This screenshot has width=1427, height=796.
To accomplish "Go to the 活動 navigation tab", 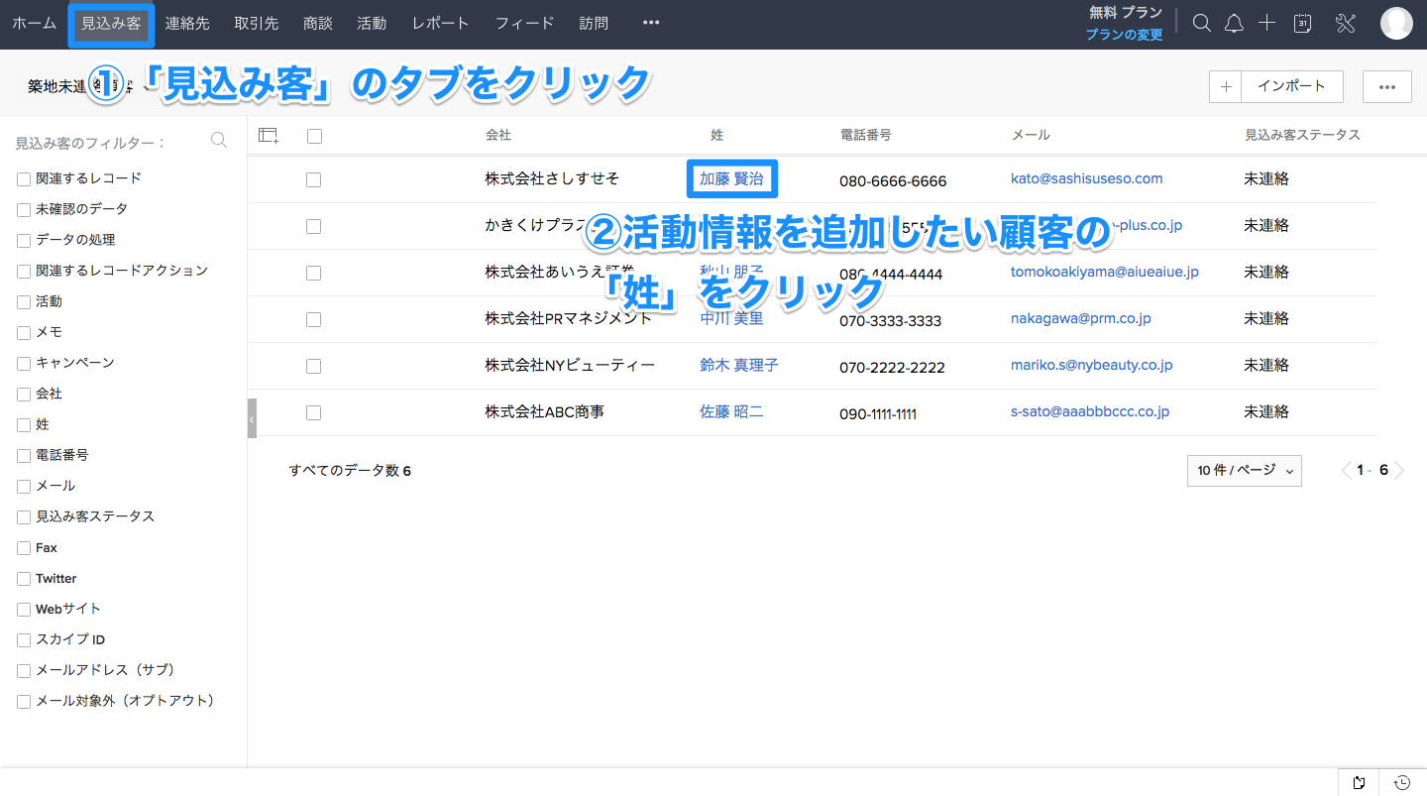I will (x=372, y=23).
